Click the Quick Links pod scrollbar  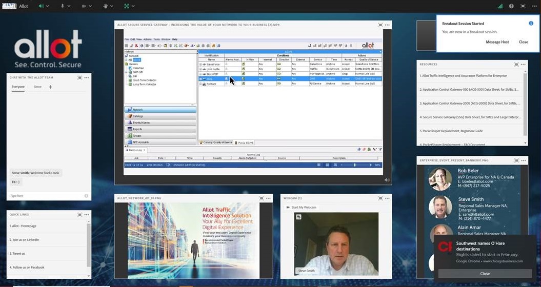89,245
